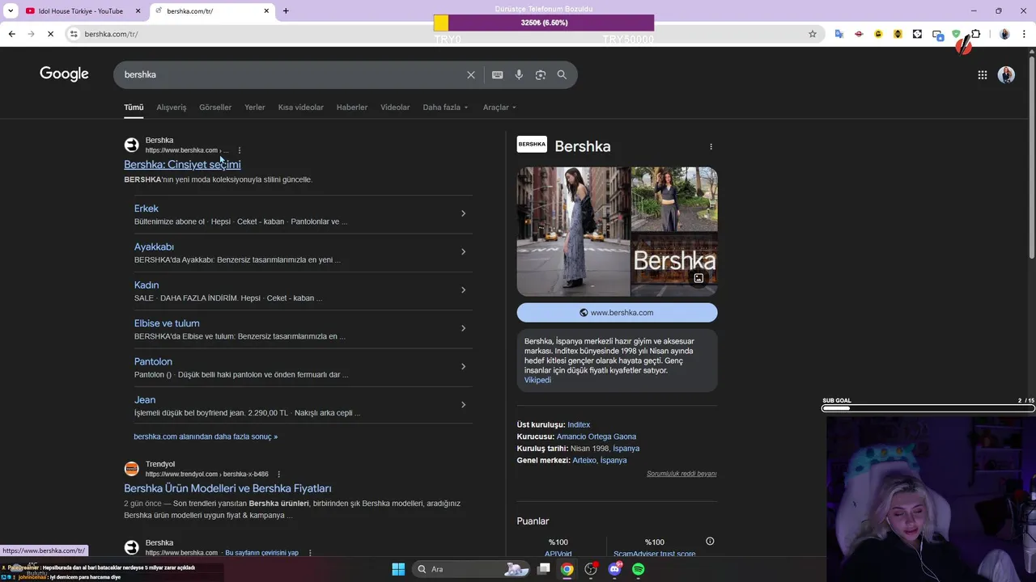Stop loading the page

click(50, 34)
